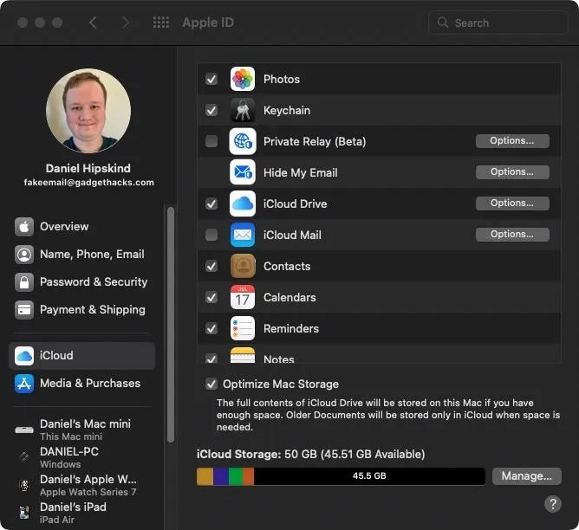Enable the iCloud Mail checkbox

211,235
